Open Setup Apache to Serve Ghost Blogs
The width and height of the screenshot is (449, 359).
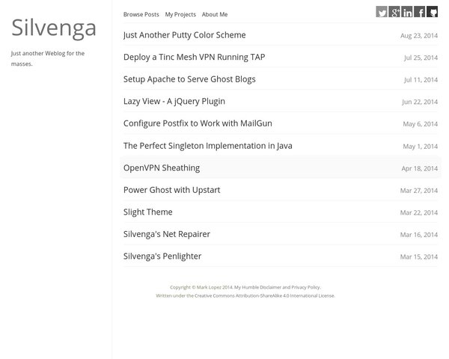click(x=189, y=79)
